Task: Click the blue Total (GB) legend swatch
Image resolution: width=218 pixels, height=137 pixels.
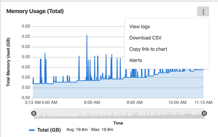Action: pos(32,130)
